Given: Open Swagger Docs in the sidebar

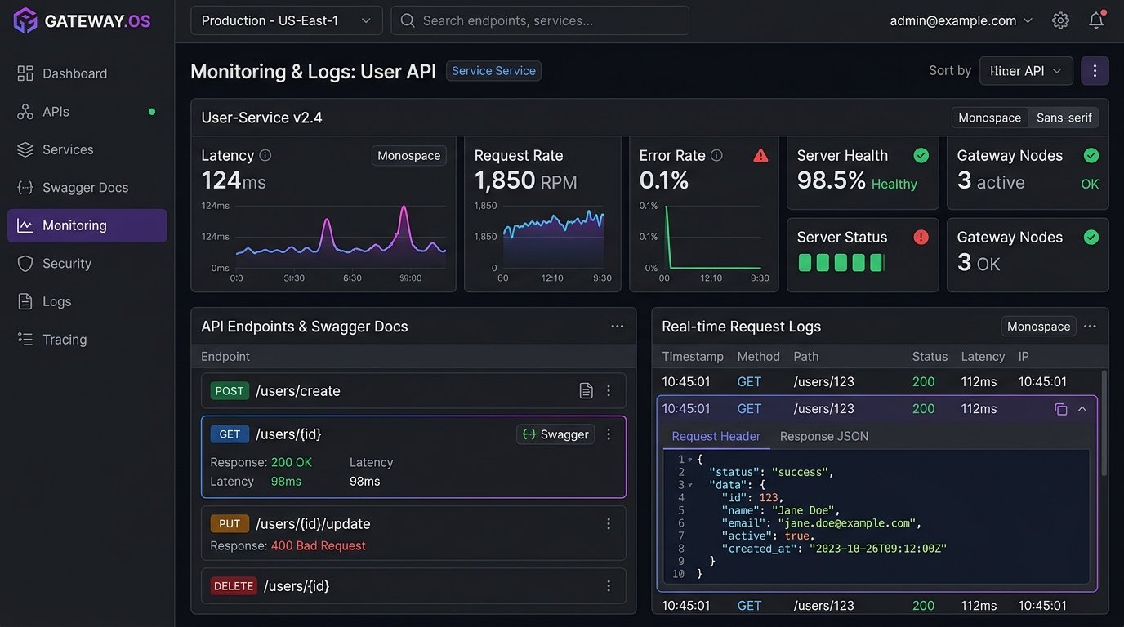Looking at the screenshot, I should point(87,188).
